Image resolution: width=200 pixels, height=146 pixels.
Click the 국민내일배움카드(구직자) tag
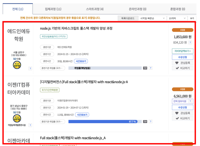coord(54,36)
